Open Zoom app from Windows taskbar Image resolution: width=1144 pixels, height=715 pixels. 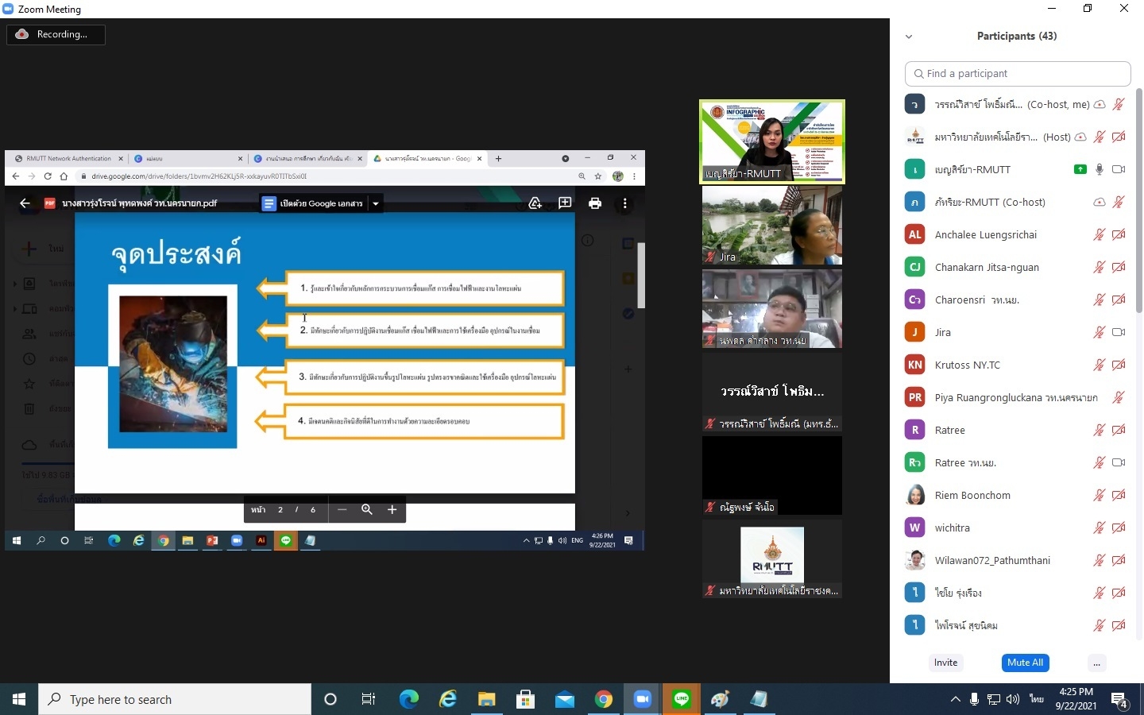(x=642, y=699)
